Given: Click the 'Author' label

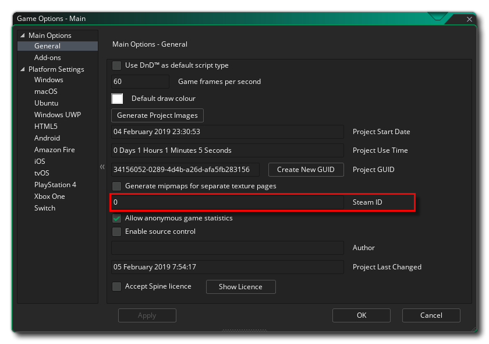Looking at the screenshot, I should click(x=364, y=248).
